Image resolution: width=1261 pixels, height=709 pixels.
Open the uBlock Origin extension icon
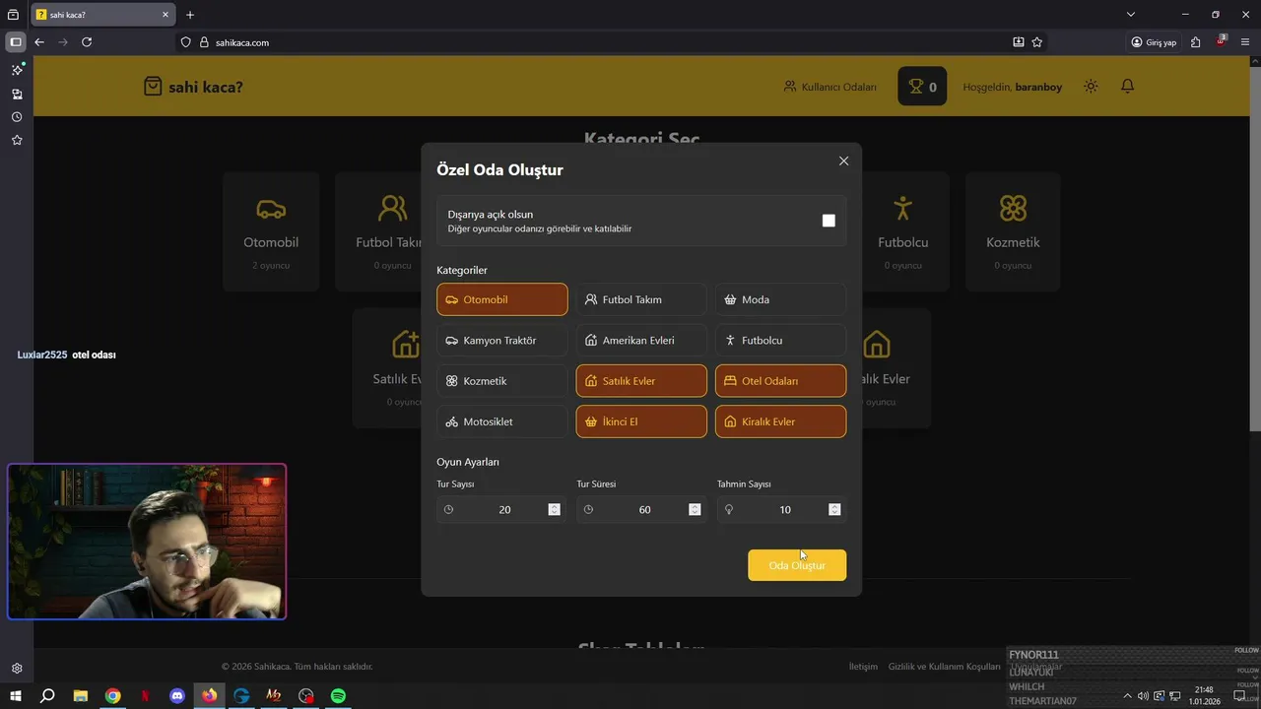tap(1222, 42)
